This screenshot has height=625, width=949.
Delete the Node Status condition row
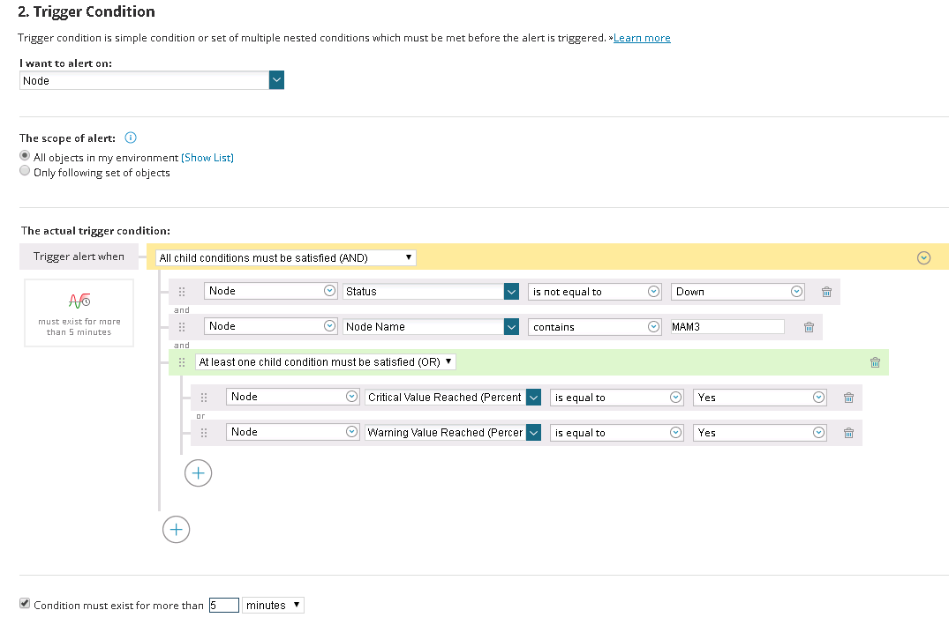pos(826,292)
